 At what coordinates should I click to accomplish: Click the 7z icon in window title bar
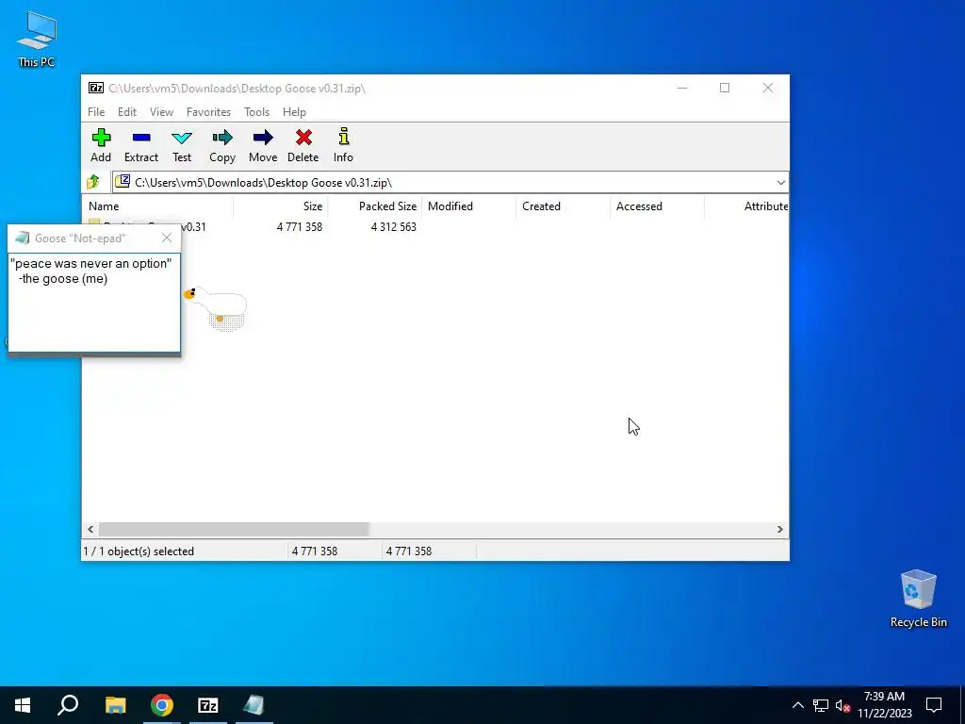coord(96,88)
